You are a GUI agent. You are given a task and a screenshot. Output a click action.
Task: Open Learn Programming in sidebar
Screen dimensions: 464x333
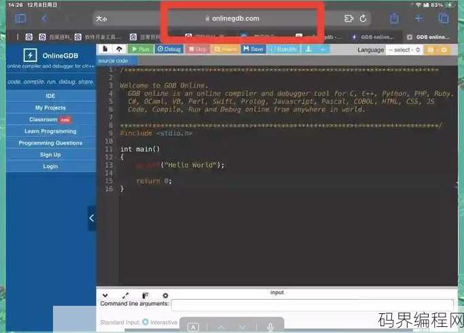50,131
